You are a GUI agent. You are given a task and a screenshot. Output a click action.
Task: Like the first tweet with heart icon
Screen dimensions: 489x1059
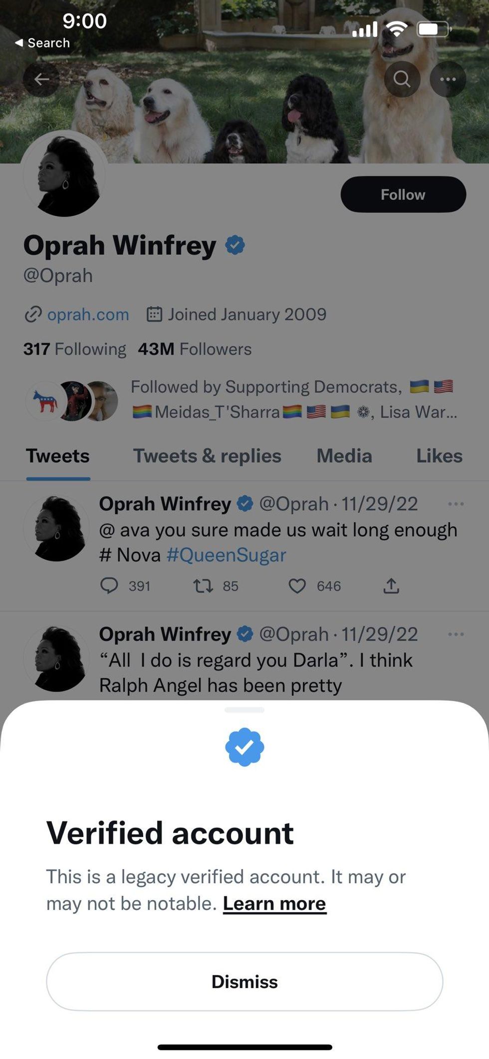pyautogui.click(x=297, y=585)
